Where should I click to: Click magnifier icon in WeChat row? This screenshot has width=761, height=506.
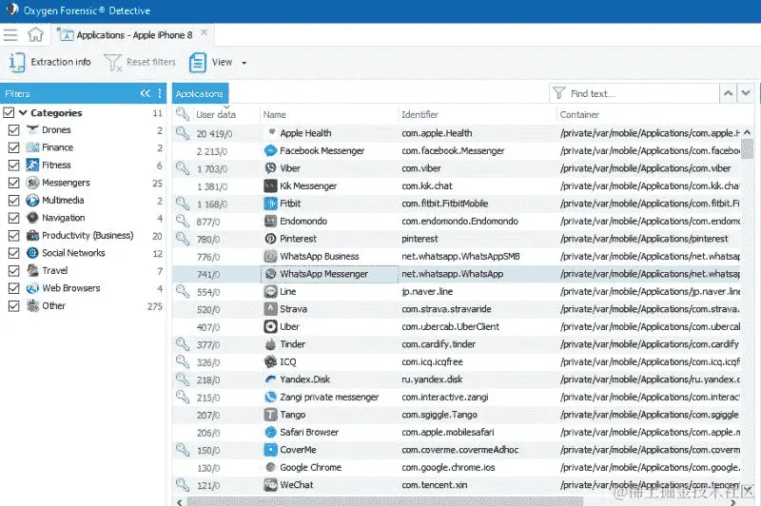[x=183, y=484]
